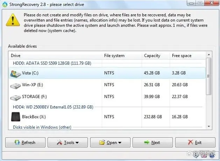This screenshot has height=161, width=220.
Task: Click the Win-XP (E:) drive icon
Action: pos(16,85)
